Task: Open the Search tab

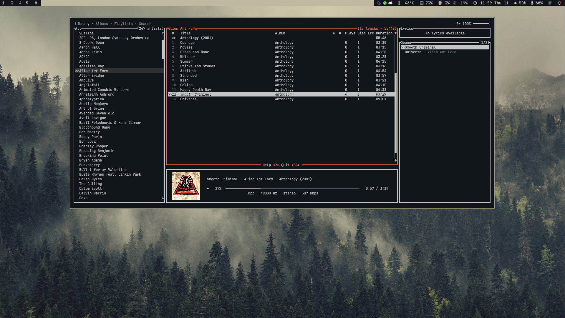Action: pos(145,24)
